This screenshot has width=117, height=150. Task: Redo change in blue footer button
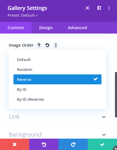pyautogui.click(x=73, y=144)
